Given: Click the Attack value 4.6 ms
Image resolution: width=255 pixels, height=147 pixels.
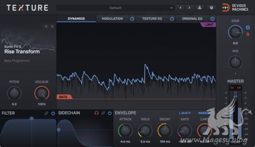Looking at the screenshot, I should pyautogui.click(x=125, y=142).
